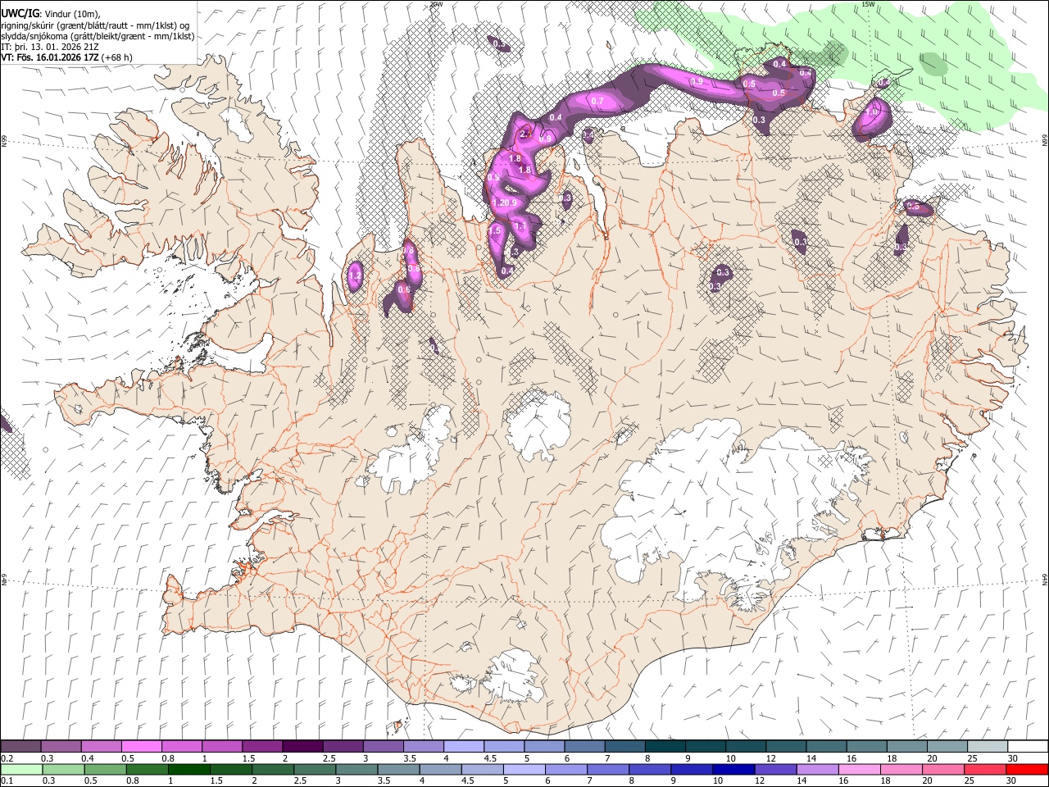Select the snow-scale swatch between 1 and 1.5

pos(221,746)
